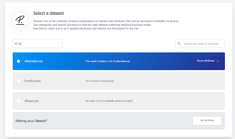The width and height of the screenshot is (235, 139).
Task: Select the Attendances radio button
Action: [x=18, y=61]
